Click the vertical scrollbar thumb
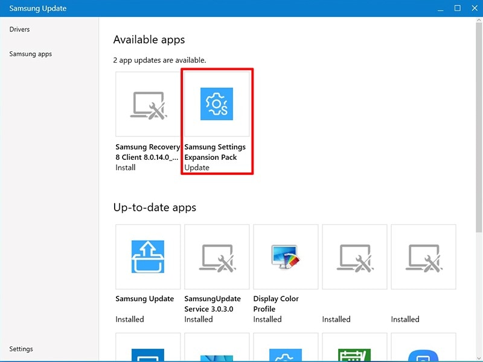 (479, 127)
